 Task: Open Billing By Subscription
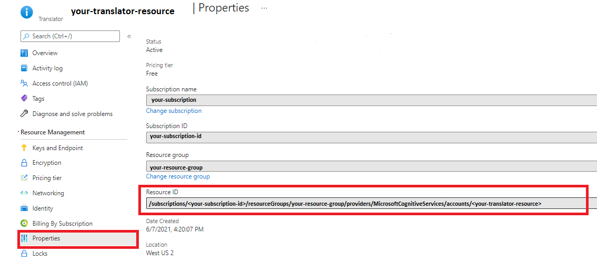point(63,224)
